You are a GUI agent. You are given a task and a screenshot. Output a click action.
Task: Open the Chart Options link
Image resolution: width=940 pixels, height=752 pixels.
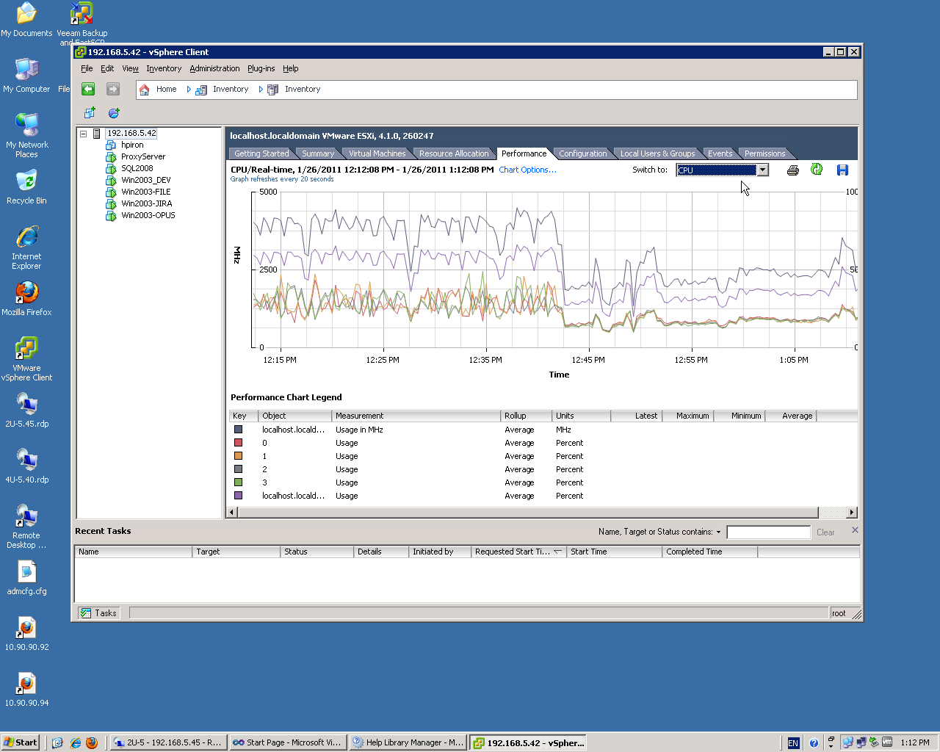click(527, 170)
